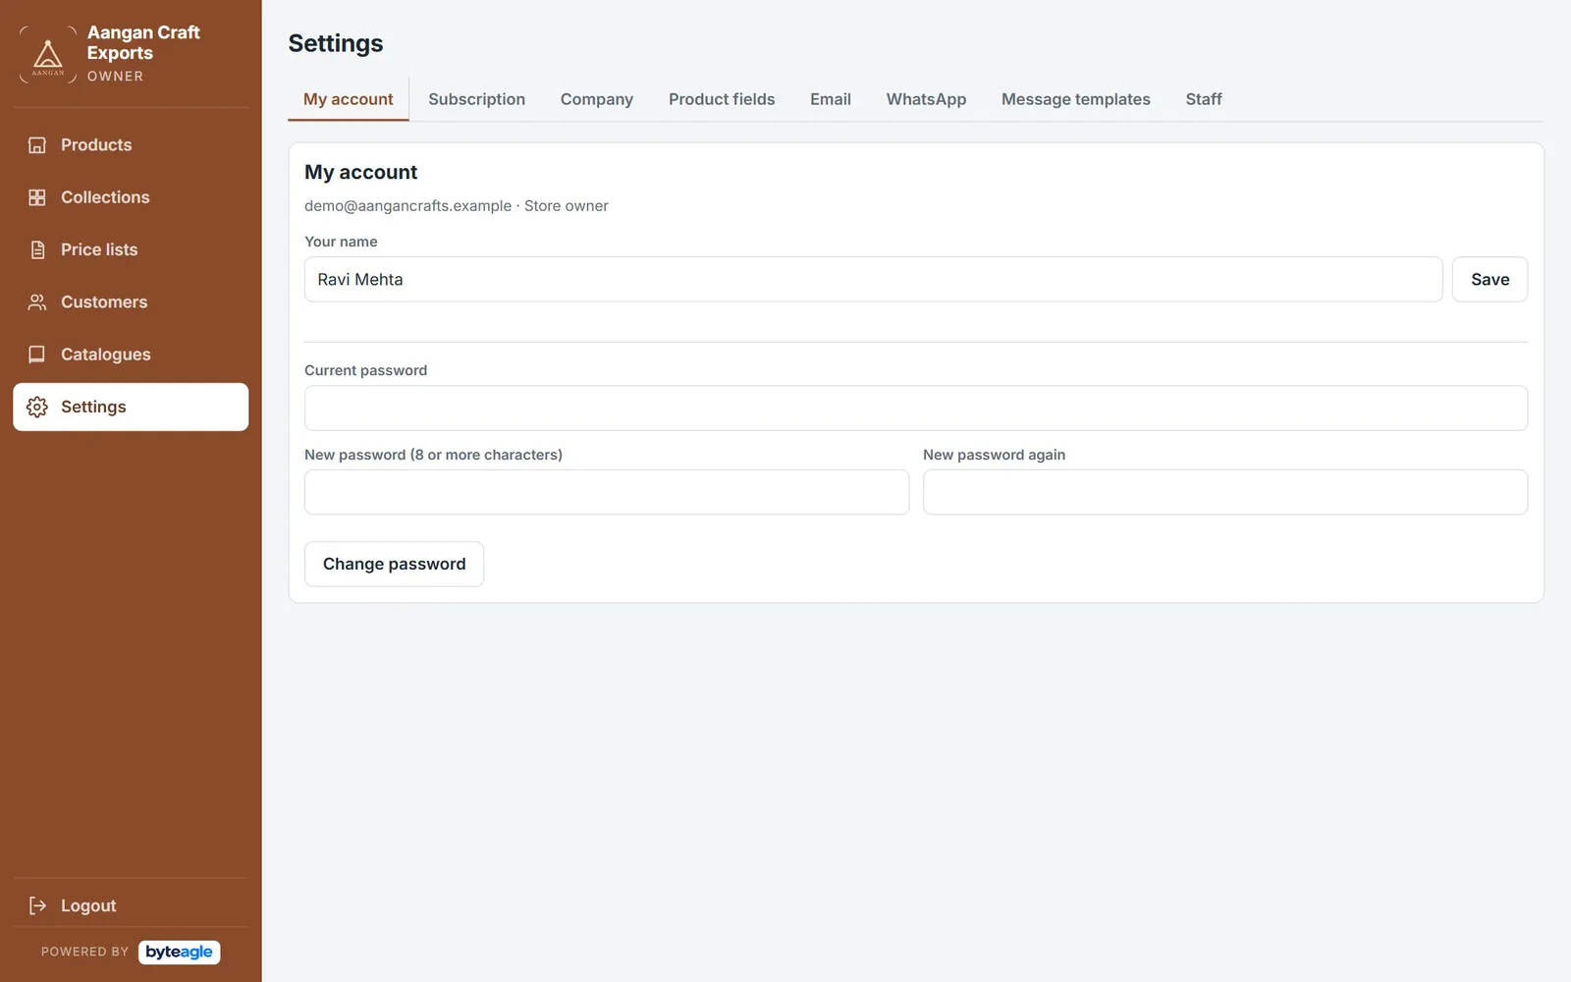Log out using the Logout label

pyautogui.click(x=88, y=905)
